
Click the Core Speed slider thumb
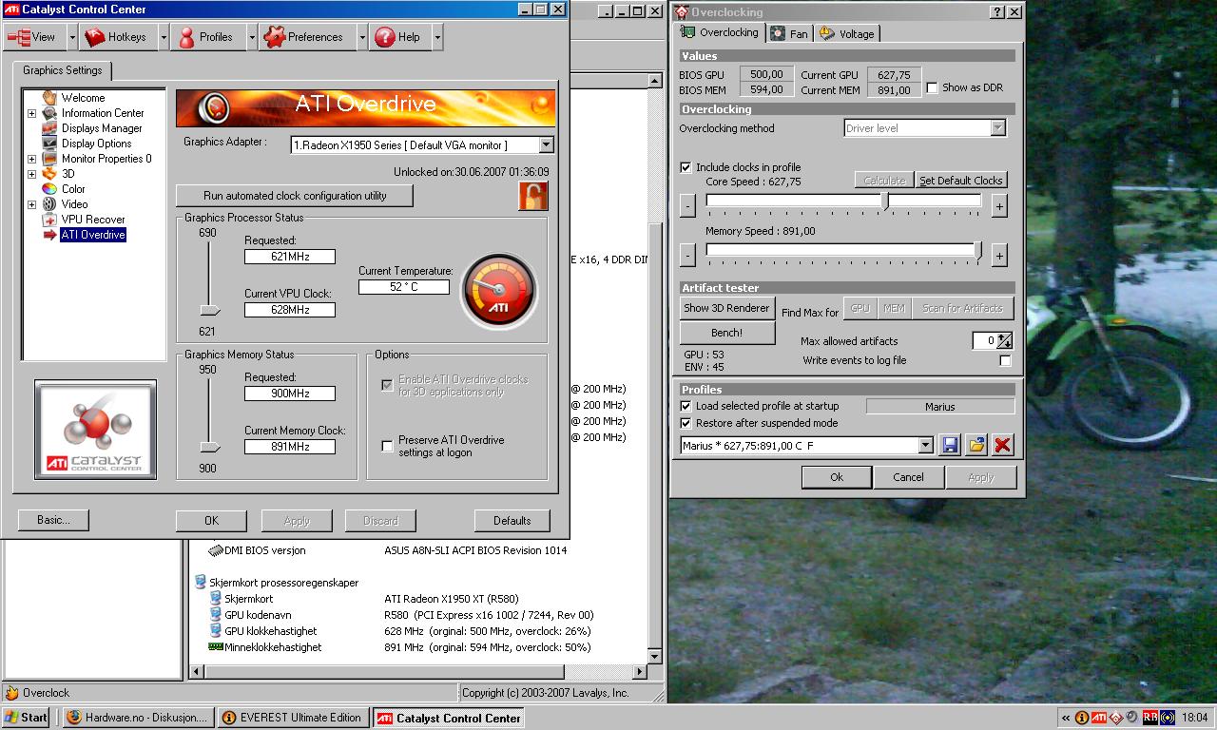tap(886, 202)
